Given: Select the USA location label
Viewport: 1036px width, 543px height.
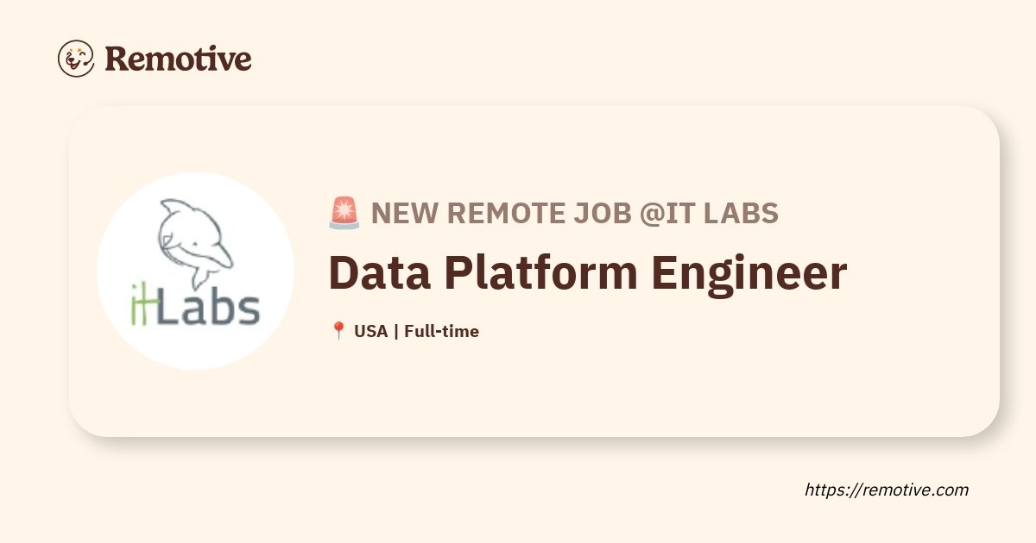Looking at the screenshot, I should click(370, 331).
